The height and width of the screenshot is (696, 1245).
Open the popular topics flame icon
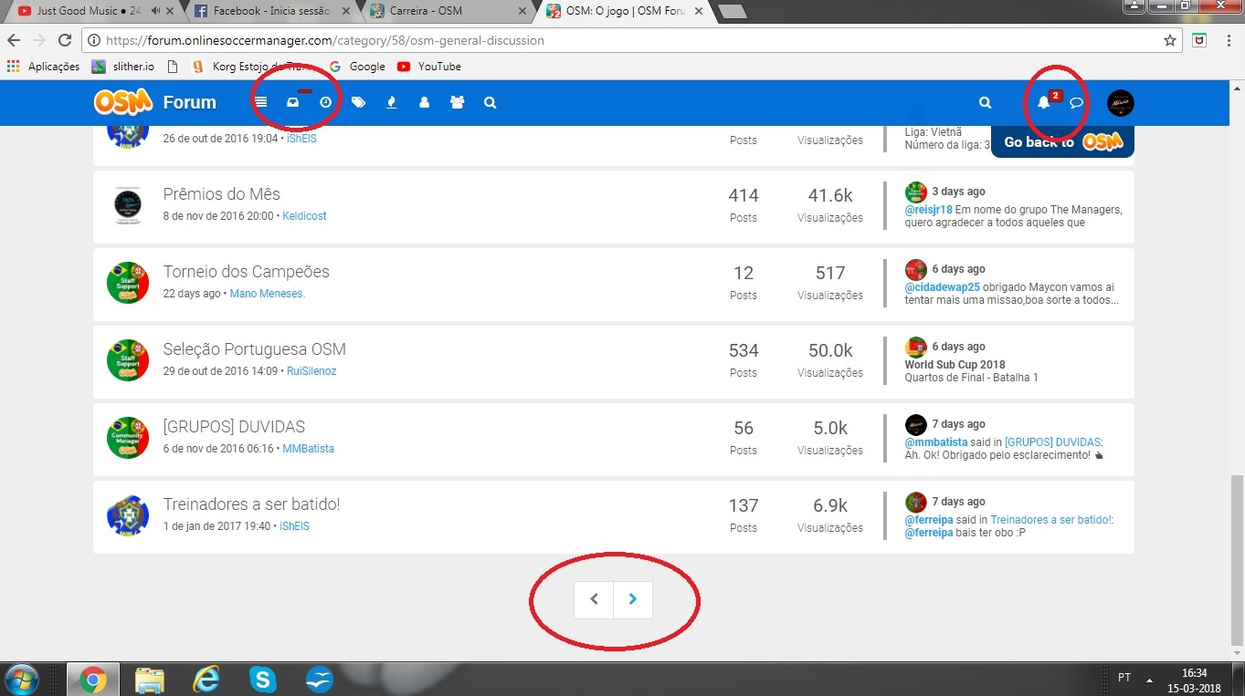click(x=392, y=103)
